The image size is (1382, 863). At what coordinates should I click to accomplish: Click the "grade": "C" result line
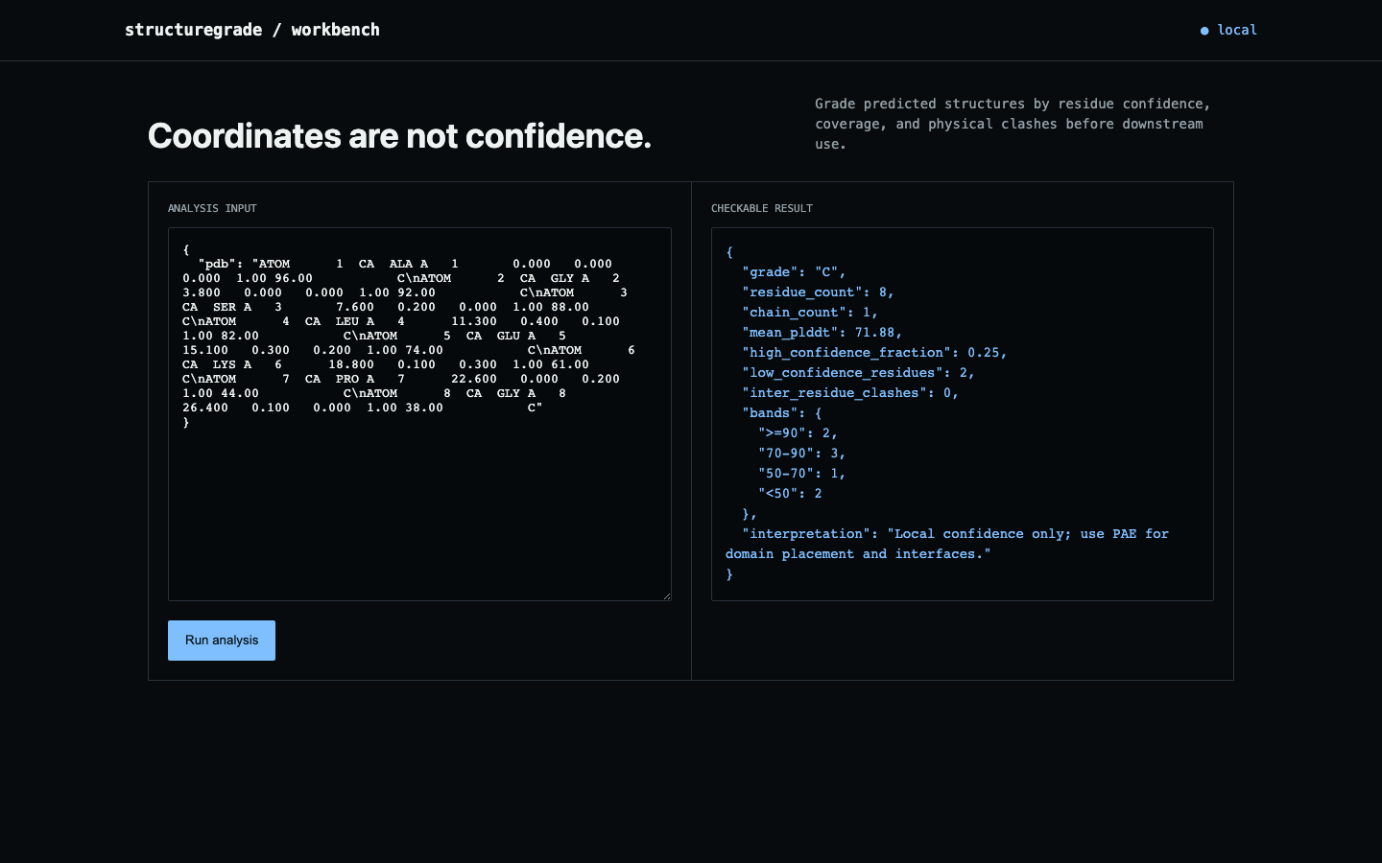(794, 272)
